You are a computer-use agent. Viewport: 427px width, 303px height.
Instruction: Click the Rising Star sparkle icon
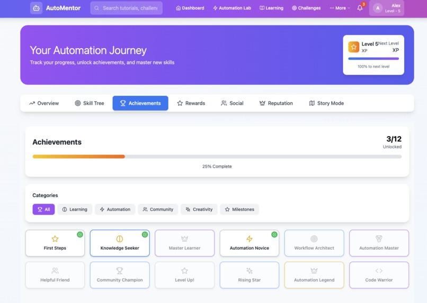coord(250,271)
